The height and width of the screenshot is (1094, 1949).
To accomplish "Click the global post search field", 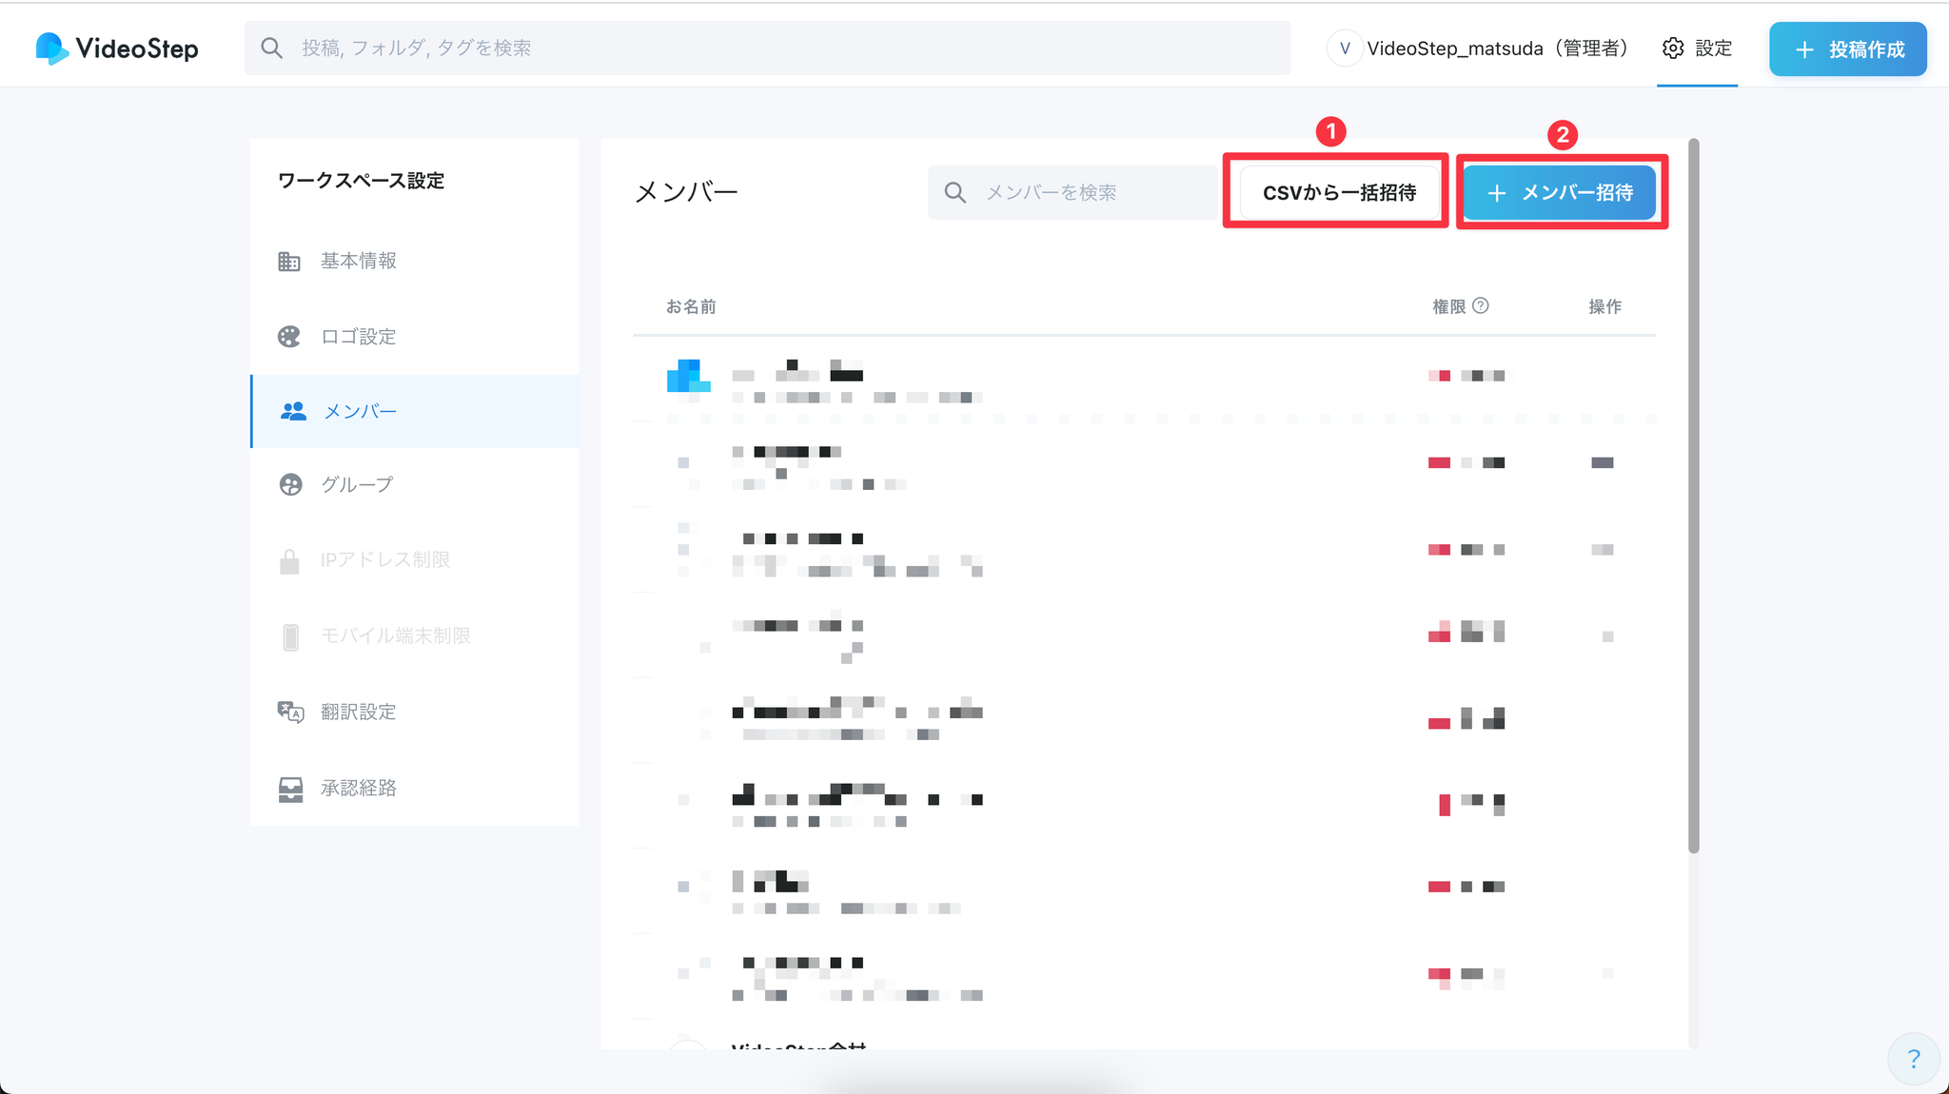I will point(767,49).
